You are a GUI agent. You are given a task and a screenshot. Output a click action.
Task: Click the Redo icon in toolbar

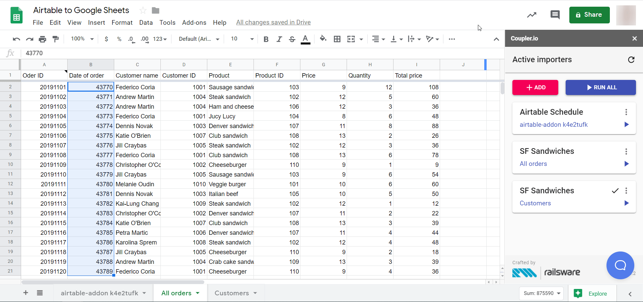click(29, 39)
